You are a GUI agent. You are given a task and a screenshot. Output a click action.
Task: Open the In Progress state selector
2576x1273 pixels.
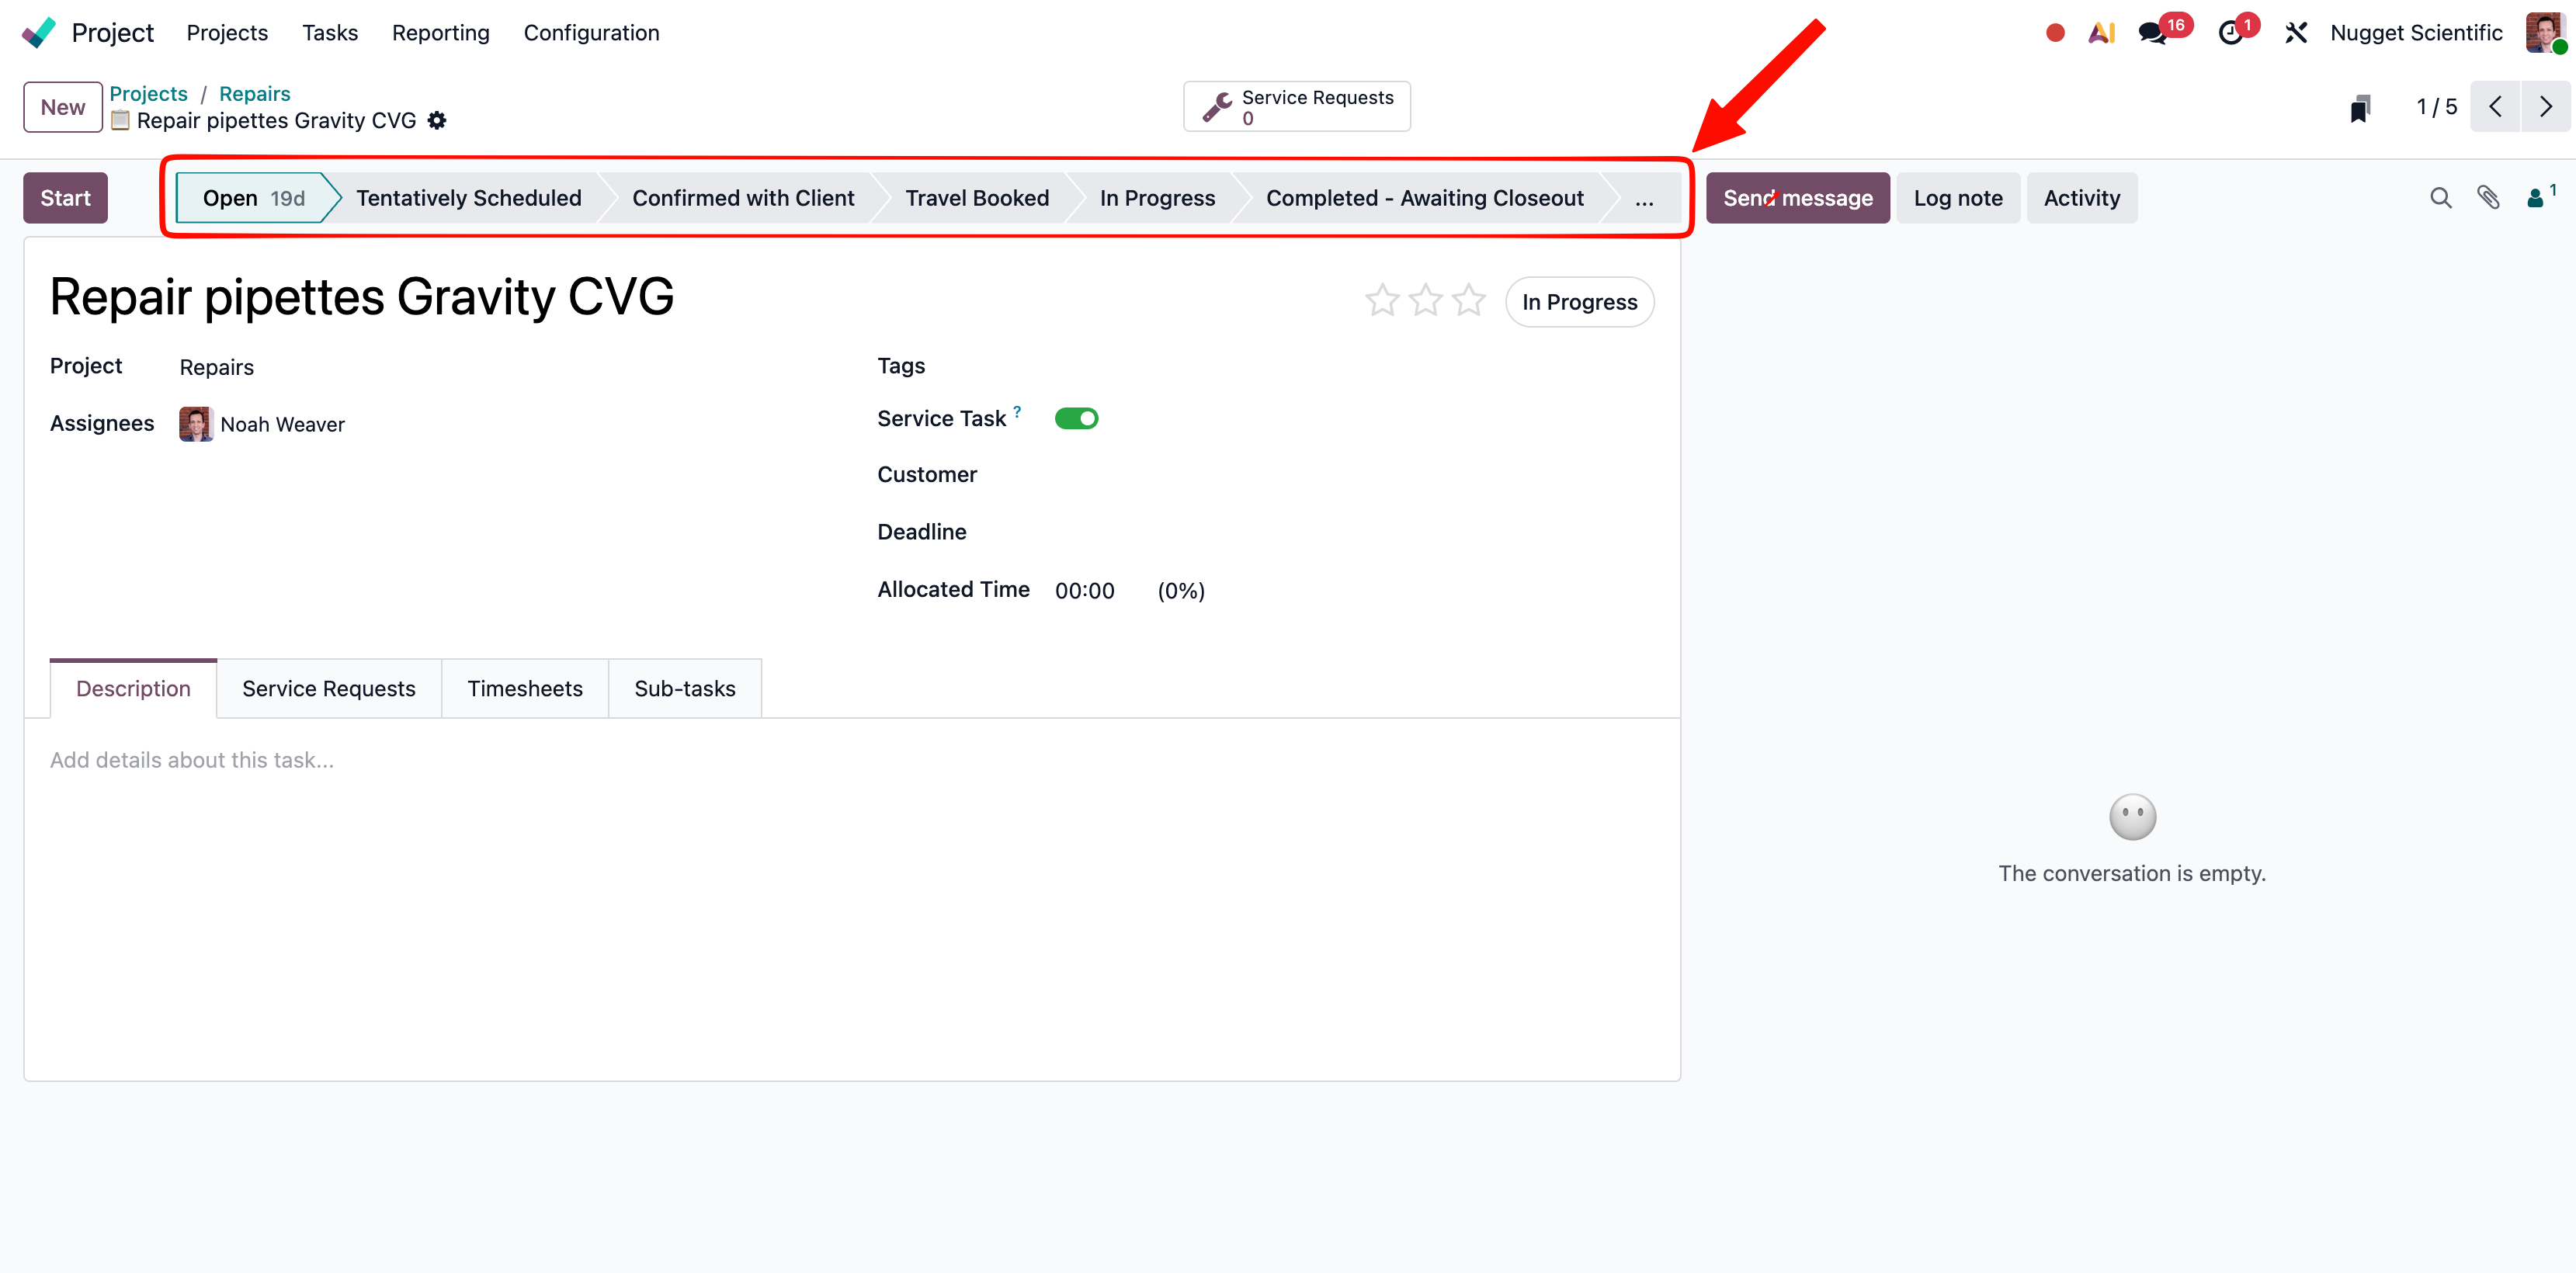[1579, 302]
